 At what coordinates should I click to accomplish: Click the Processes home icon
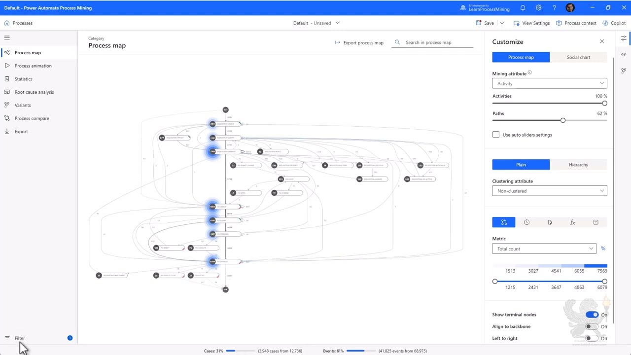point(7,23)
